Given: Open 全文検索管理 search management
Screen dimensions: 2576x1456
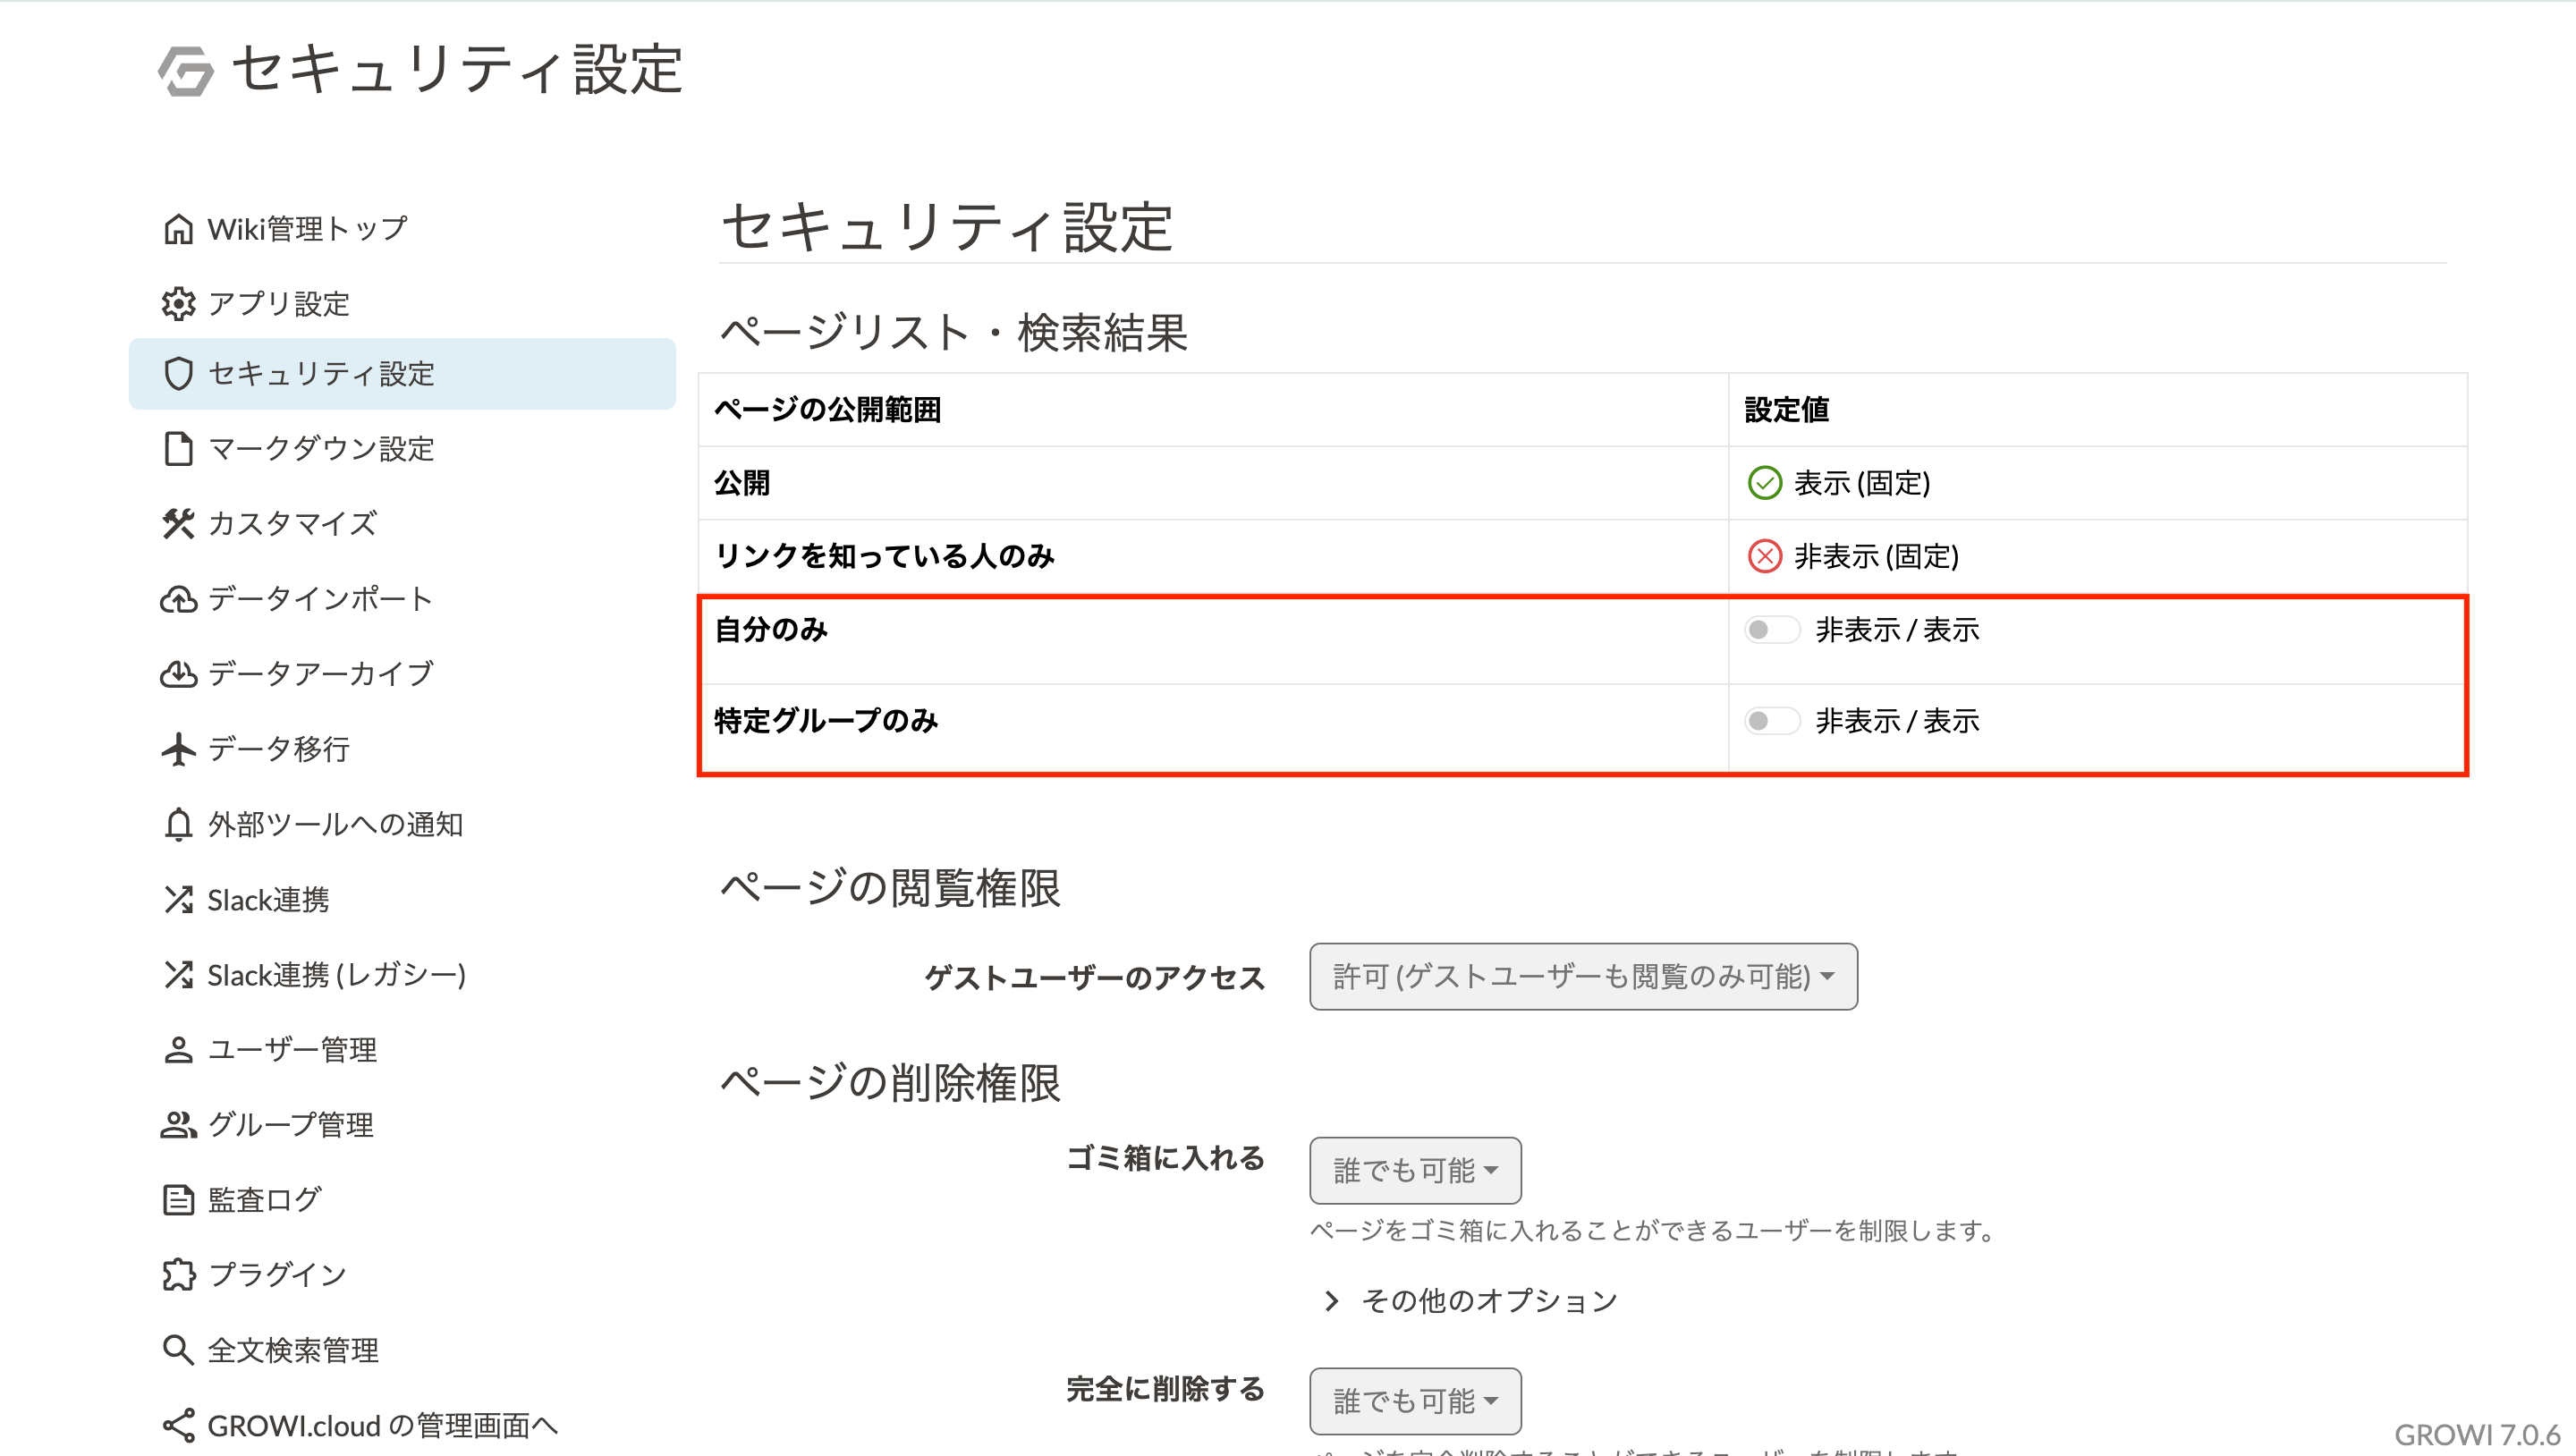Looking at the screenshot, I should tap(292, 1349).
